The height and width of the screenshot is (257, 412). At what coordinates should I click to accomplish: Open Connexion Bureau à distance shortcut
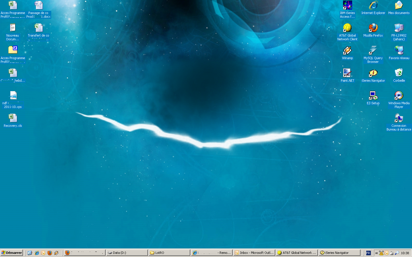pos(399,119)
